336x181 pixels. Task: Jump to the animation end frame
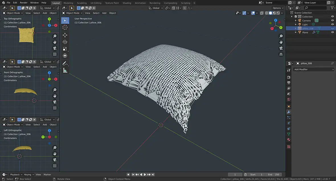tap(153, 174)
